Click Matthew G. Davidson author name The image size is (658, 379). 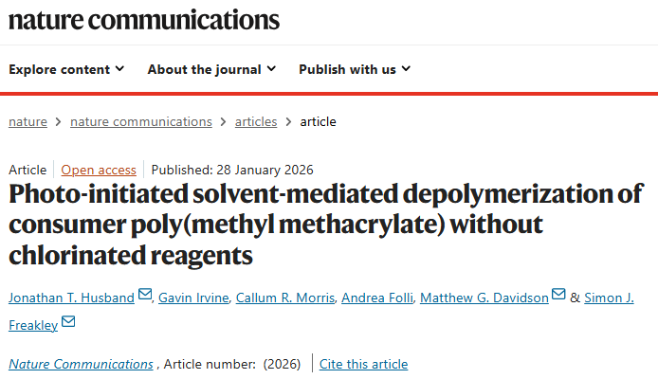pyautogui.click(x=484, y=298)
